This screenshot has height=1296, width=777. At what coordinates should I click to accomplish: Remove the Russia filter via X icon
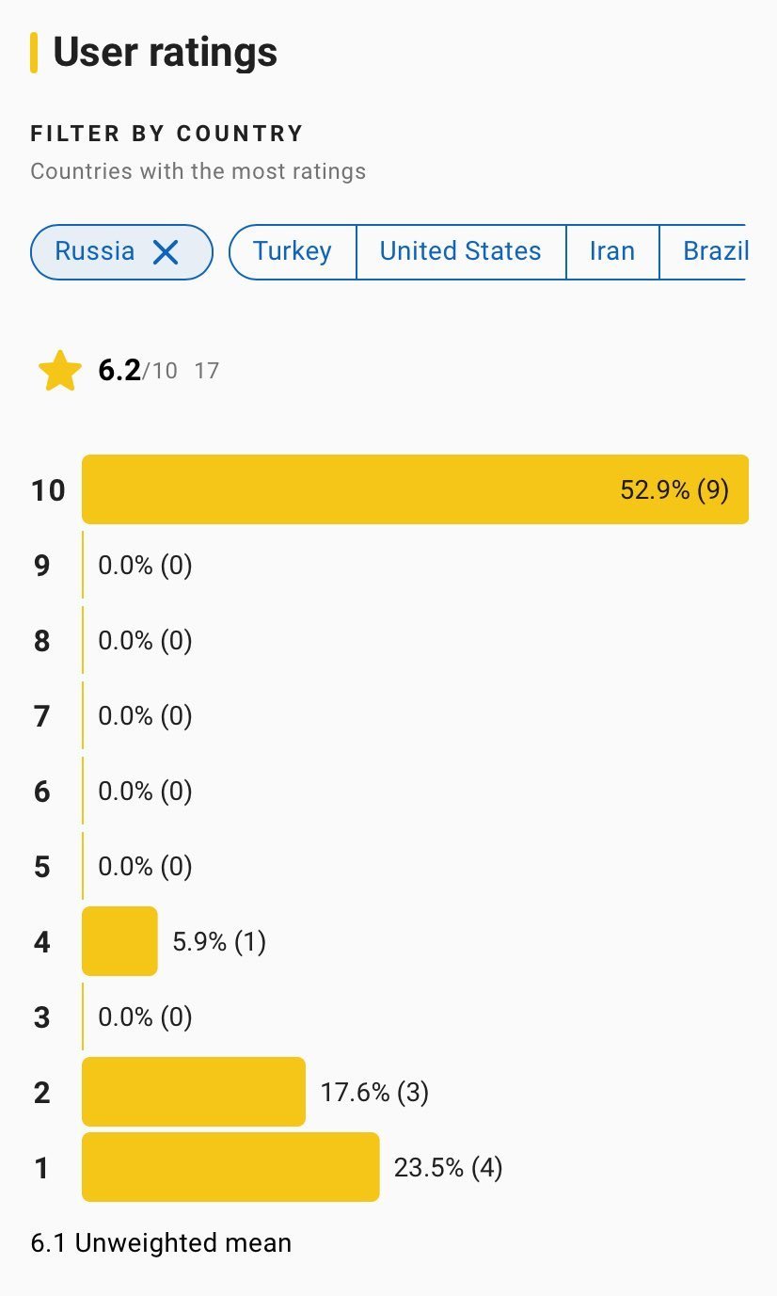tap(166, 251)
